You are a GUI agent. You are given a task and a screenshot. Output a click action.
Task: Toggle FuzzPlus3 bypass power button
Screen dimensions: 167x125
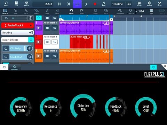click(x=153, y=67)
